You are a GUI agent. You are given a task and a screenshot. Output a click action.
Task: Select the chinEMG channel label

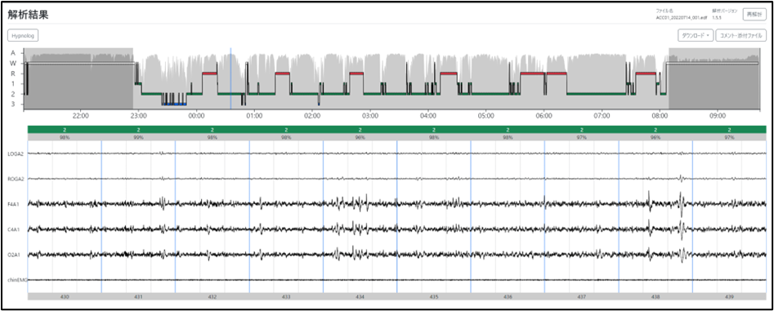click(x=17, y=280)
